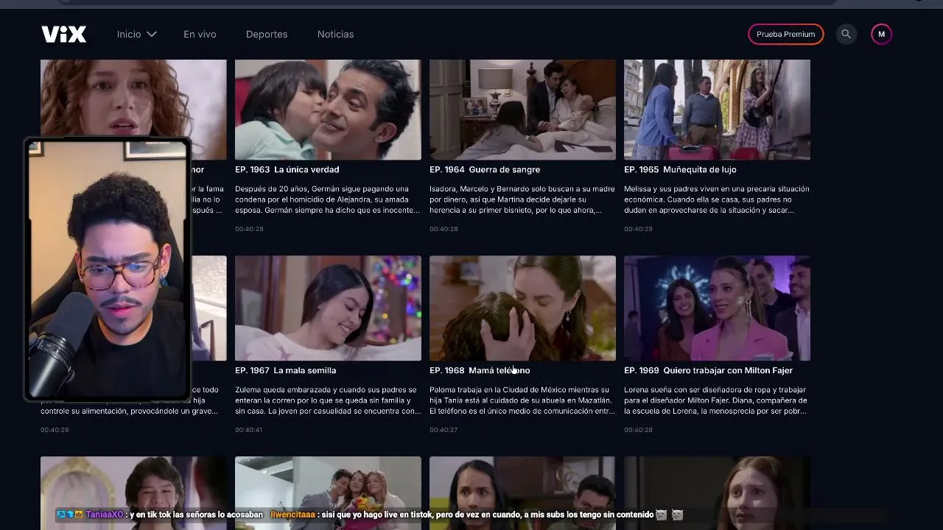943x530 pixels.
Task: Click the ViX logo
Action: (x=64, y=34)
